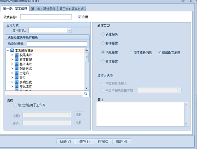The image size is (197, 149).
Task: Click the 定位 folder icon
Action: (x=17, y=78)
